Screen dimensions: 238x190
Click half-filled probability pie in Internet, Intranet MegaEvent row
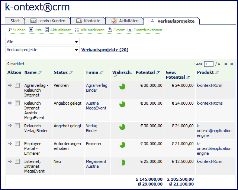pyautogui.click(x=123, y=163)
